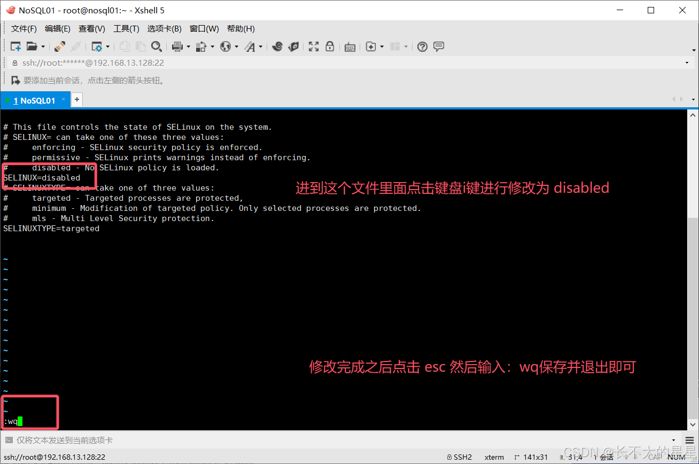Click the scrollbar down arrow
The height and width of the screenshot is (464, 699).
pyautogui.click(x=693, y=424)
